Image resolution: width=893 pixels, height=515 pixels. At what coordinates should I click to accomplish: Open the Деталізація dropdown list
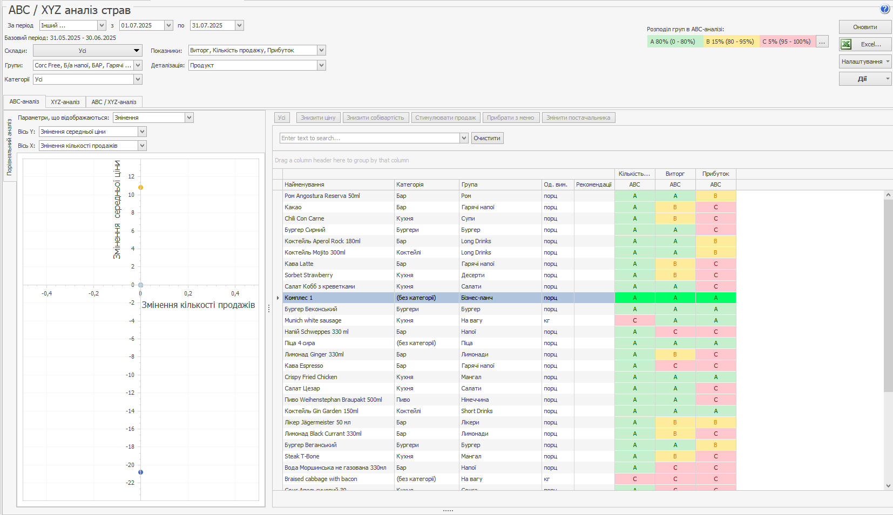tap(321, 65)
